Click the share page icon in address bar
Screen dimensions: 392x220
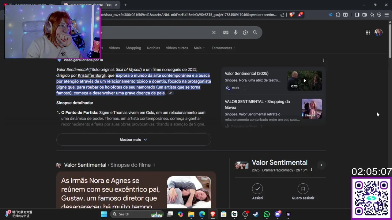click(282, 15)
